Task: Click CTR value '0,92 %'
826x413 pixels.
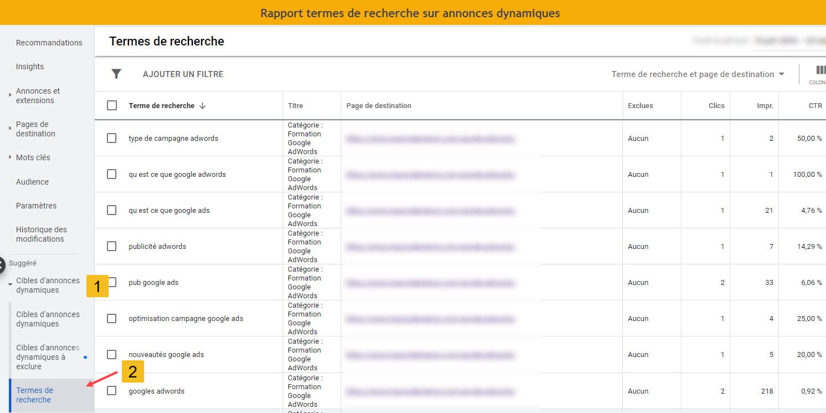Action: click(812, 391)
